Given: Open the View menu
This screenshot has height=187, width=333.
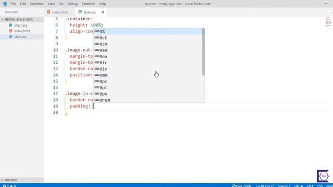Looking at the screenshot, I should (51, 4).
